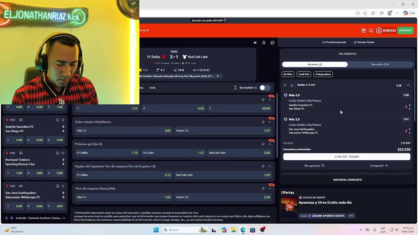Collapse the Goles totales Más/Menos section
This screenshot has height=235, width=418.
[270, 122]
